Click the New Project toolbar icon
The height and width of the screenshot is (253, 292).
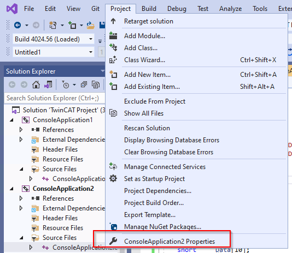tap(52, 25)
